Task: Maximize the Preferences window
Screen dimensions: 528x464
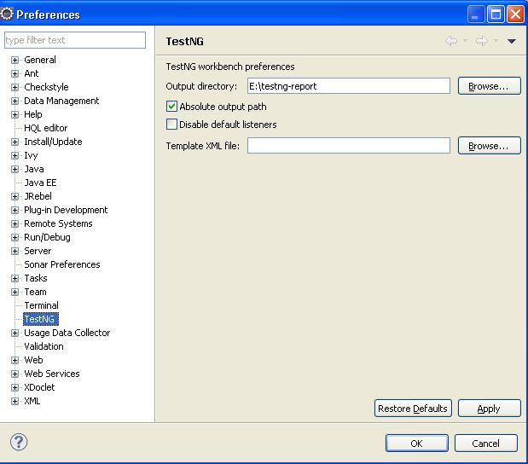Action: (496, 14)
